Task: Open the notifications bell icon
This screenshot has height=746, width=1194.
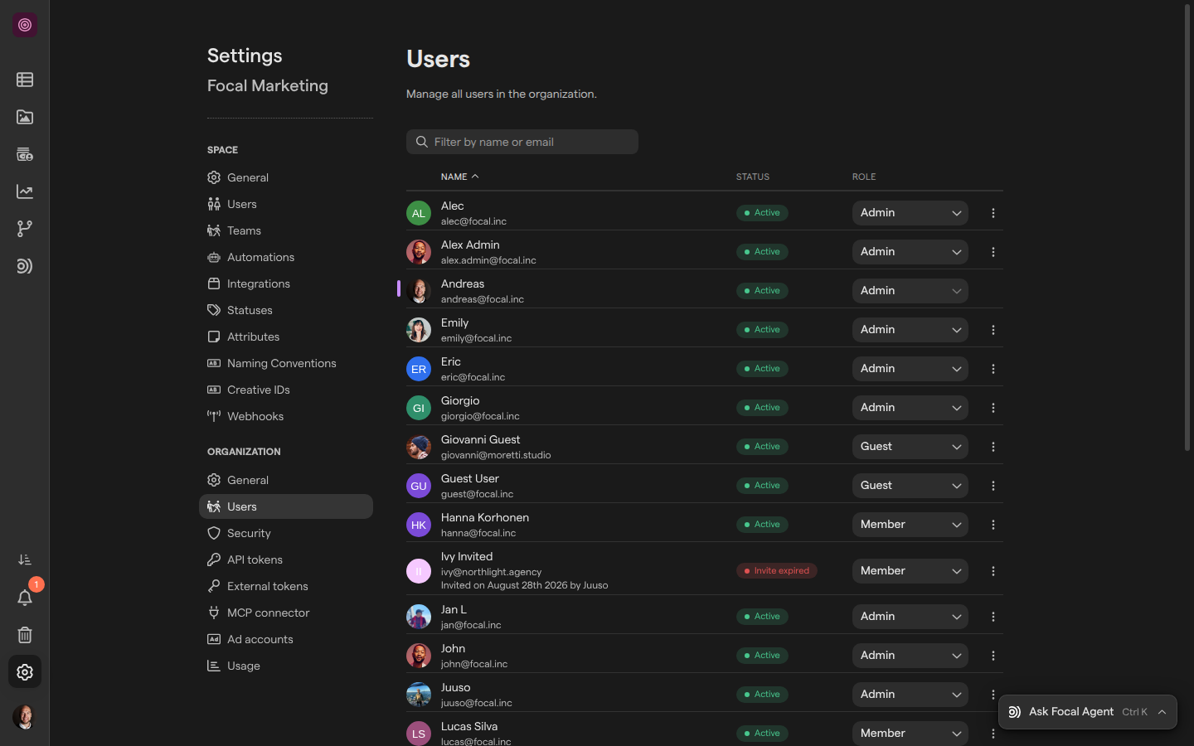Action: (x=25, y=598)
